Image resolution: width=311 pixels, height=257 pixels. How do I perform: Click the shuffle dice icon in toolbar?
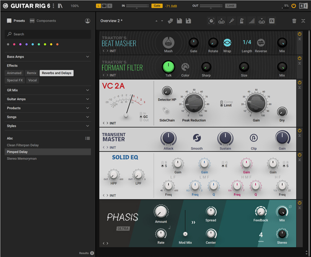[x=171, y=21]
